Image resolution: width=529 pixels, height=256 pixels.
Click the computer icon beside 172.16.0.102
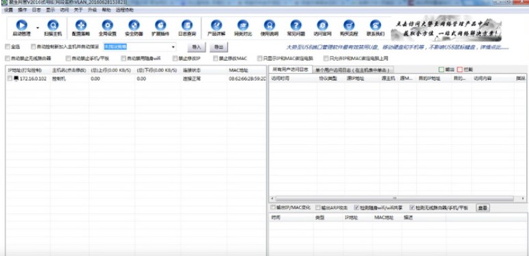[x=16, y=79]
